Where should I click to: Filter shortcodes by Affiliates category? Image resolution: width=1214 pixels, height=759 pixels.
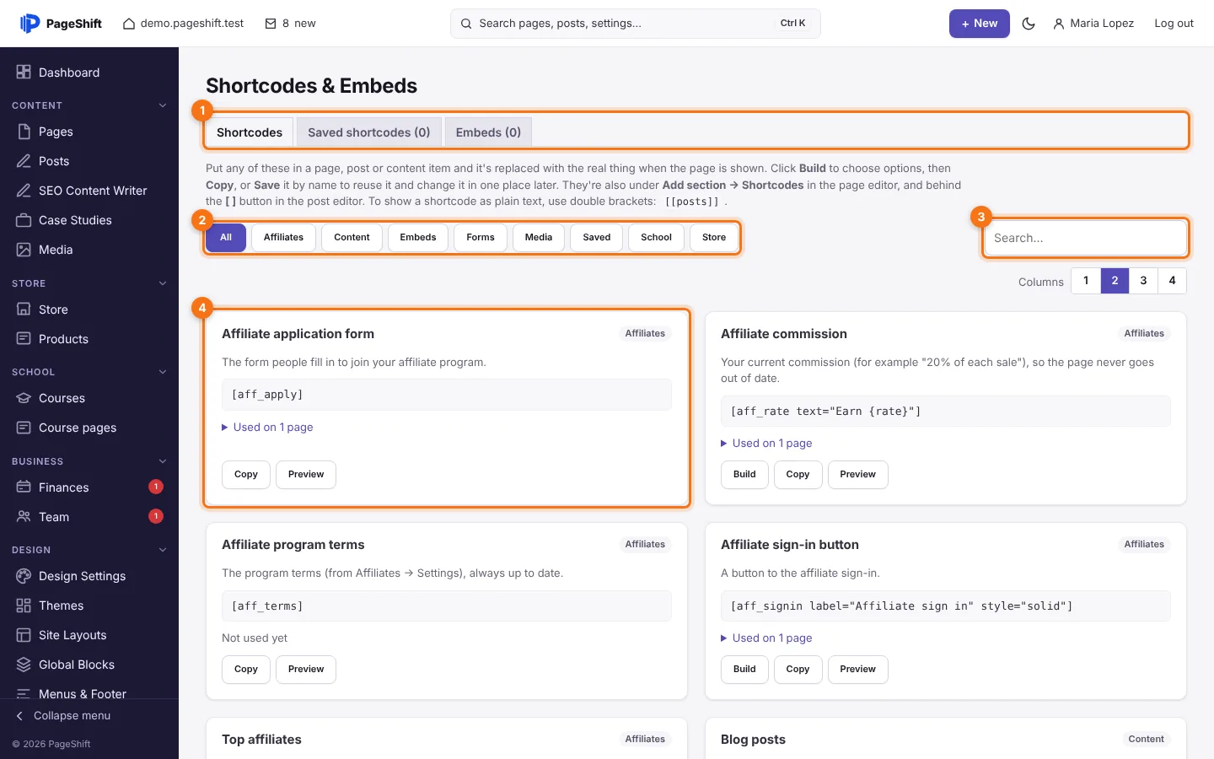pyautogui.click(x=283, y=238)
